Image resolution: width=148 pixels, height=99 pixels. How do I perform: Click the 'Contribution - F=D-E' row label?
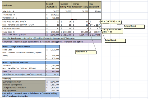(24, 29)
